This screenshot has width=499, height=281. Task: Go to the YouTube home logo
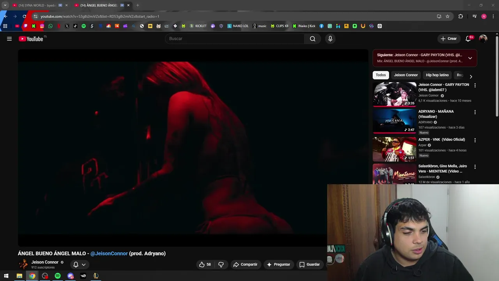tap(31, 39)
